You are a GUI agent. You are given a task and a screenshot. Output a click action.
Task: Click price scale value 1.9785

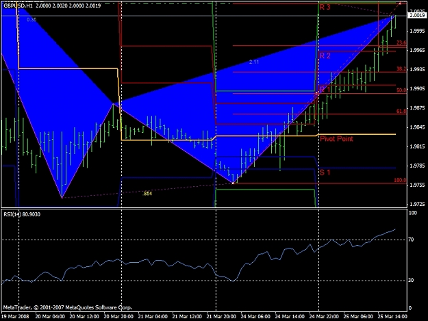click(x=417, y=166)
